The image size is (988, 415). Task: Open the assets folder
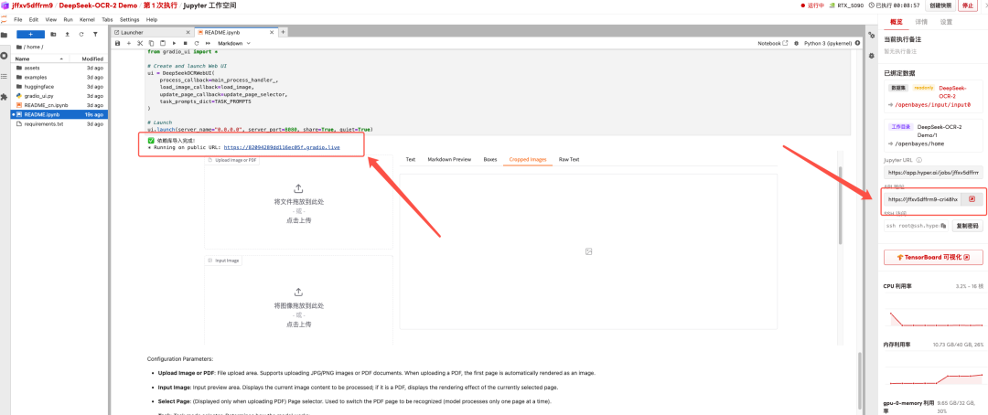[x=59, y=68]
